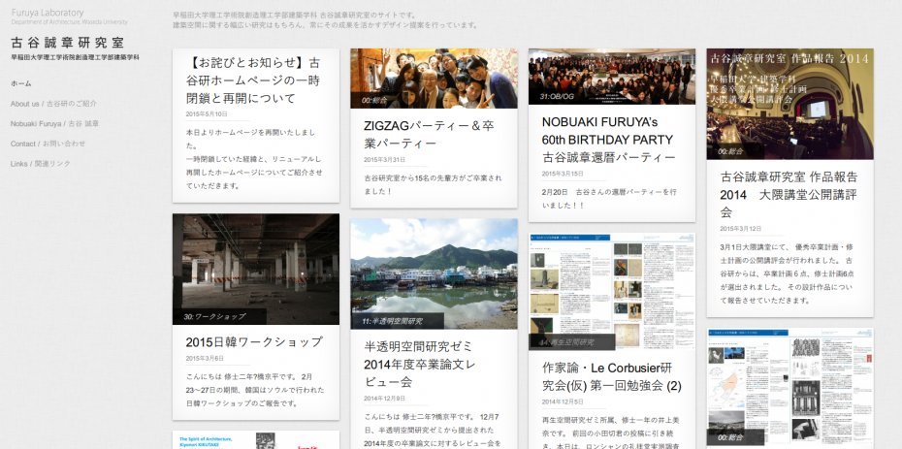Go to About us / 古谷研のご紹介
The width and height of the screenshot is (902, 449).
click(x=53, y=104)
